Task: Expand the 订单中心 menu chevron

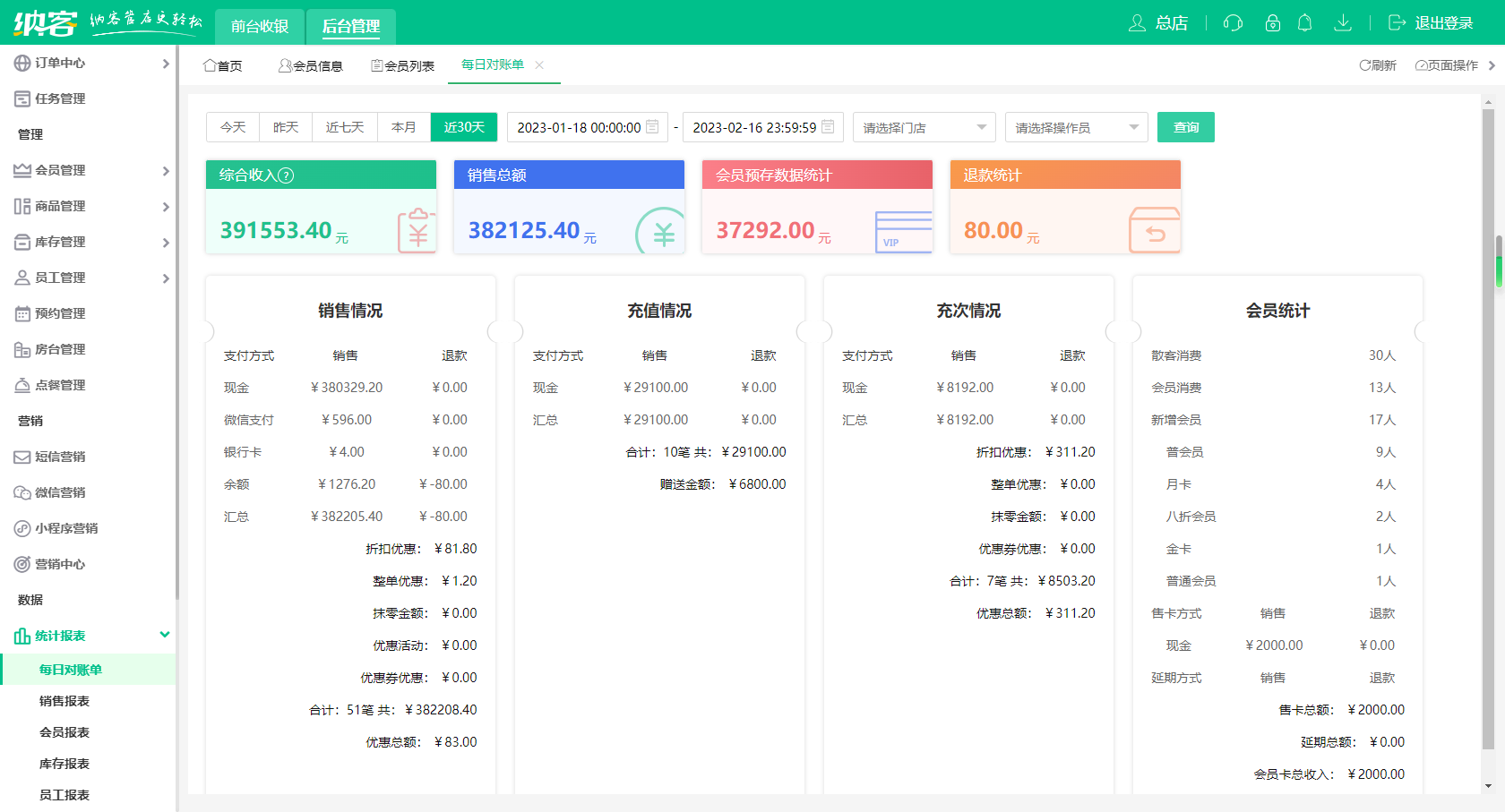Action: coord(166,64)
